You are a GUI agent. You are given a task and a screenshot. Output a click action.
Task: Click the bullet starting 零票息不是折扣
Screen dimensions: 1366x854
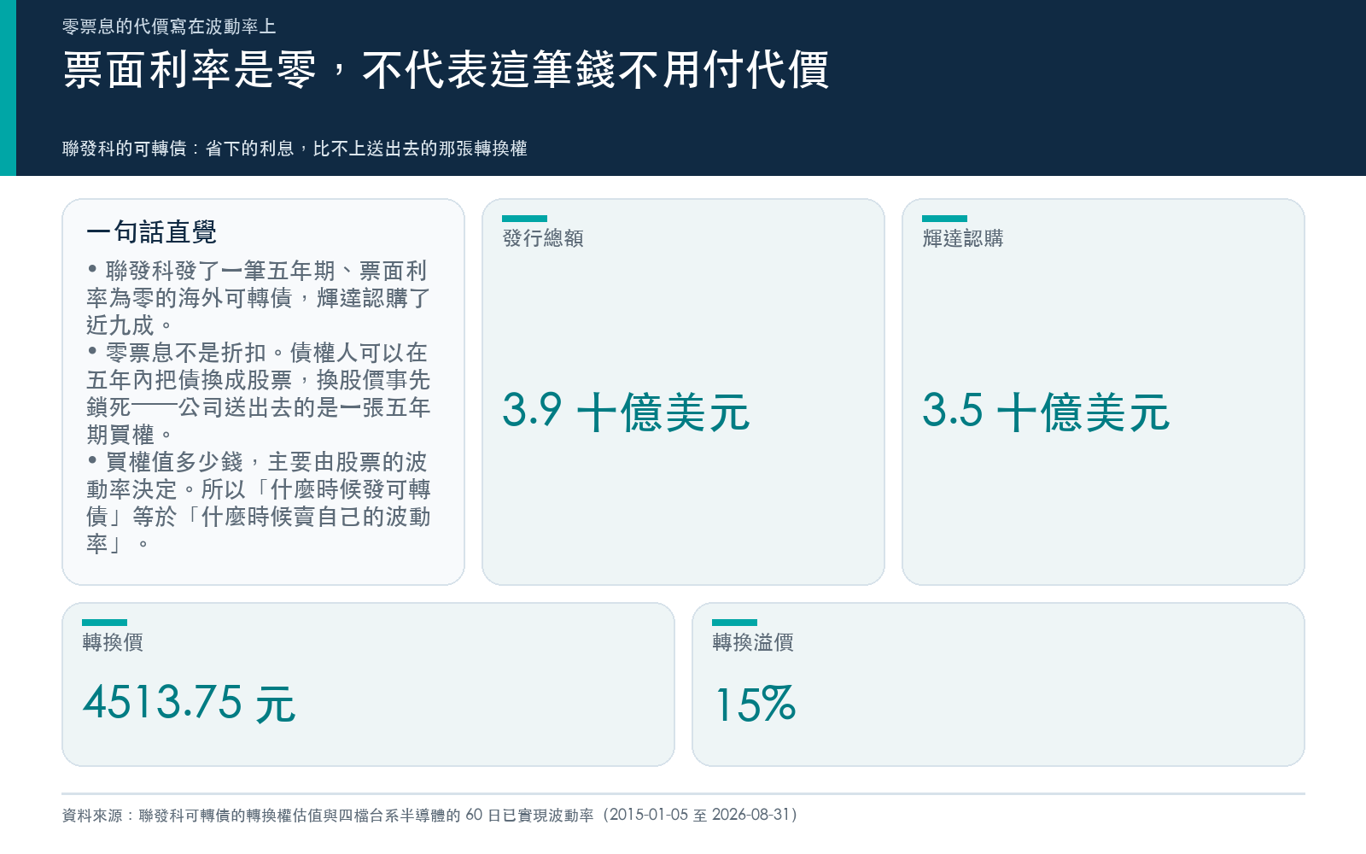[x=258, y=394]
